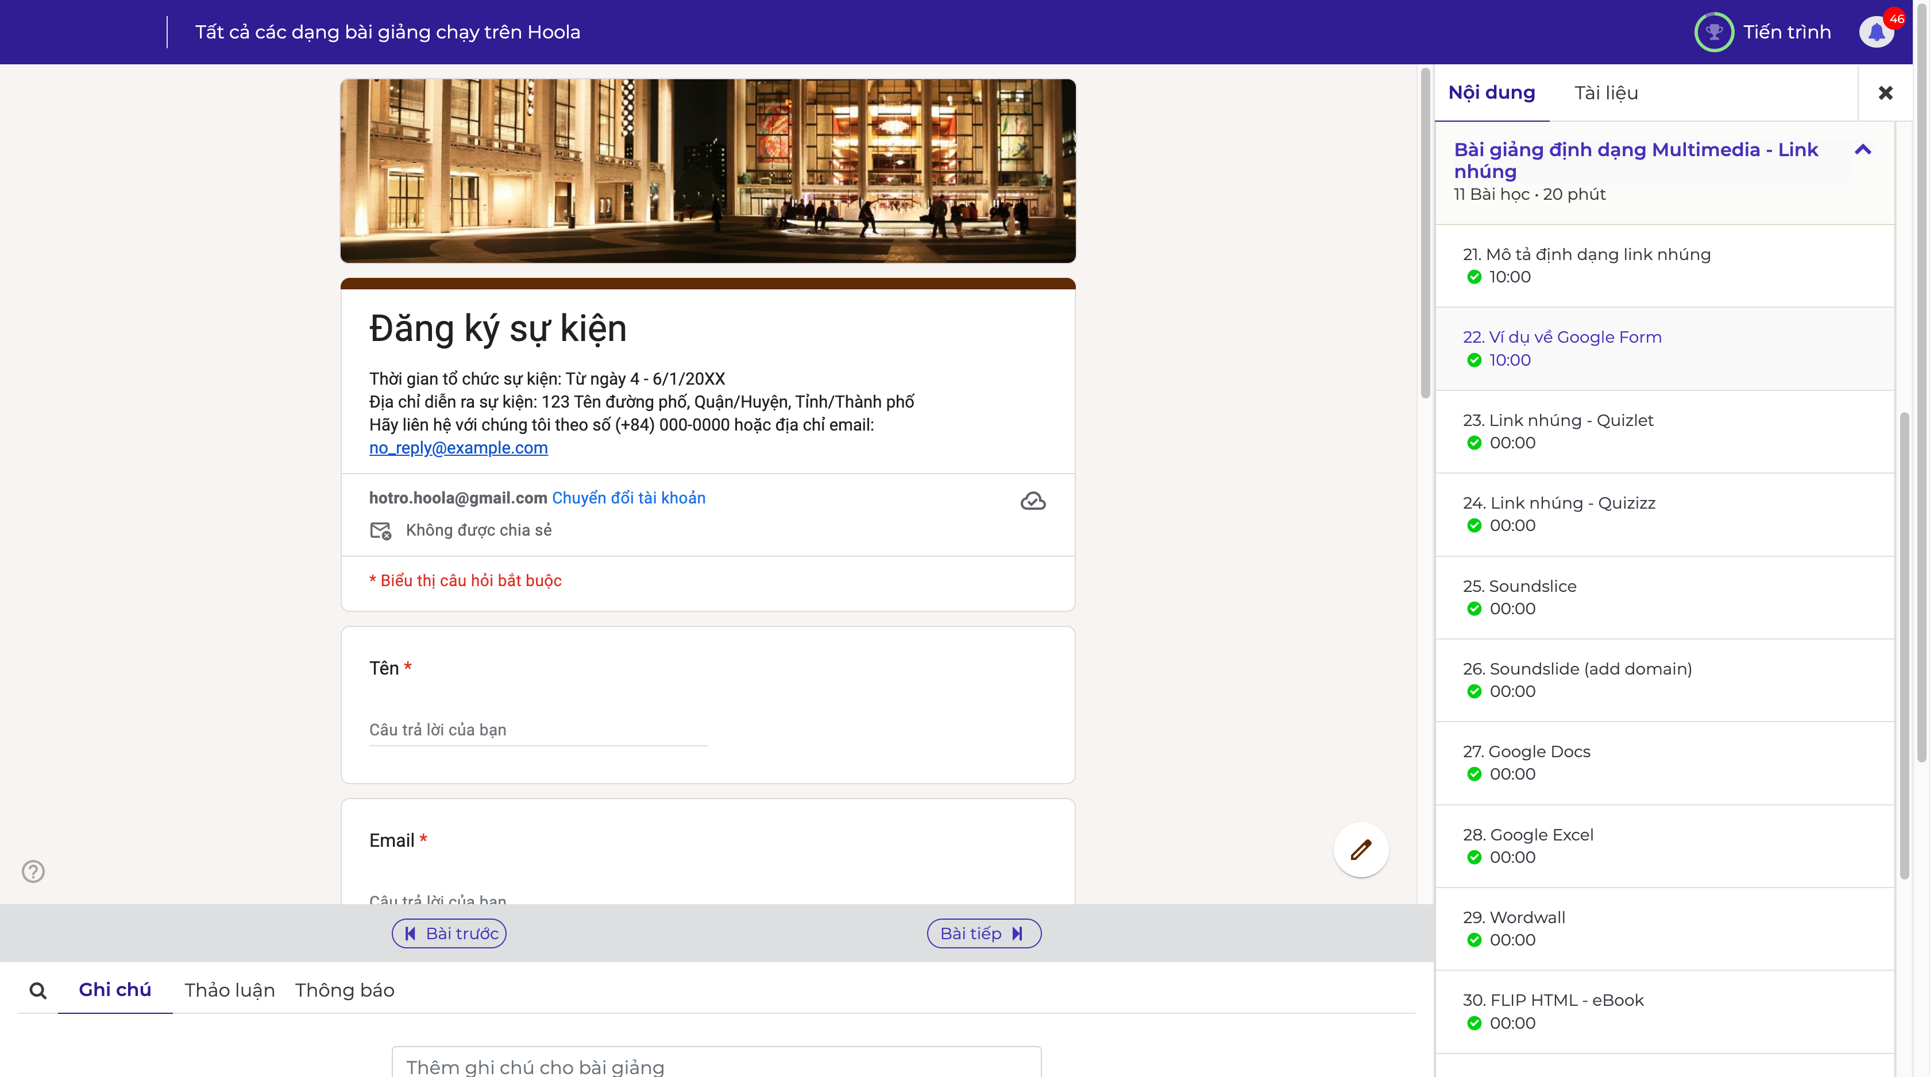The width and height of the screenshot is (1930, 1077).
Task: Open the no_reply@example.com email link
Action: (x=458, y=448)
